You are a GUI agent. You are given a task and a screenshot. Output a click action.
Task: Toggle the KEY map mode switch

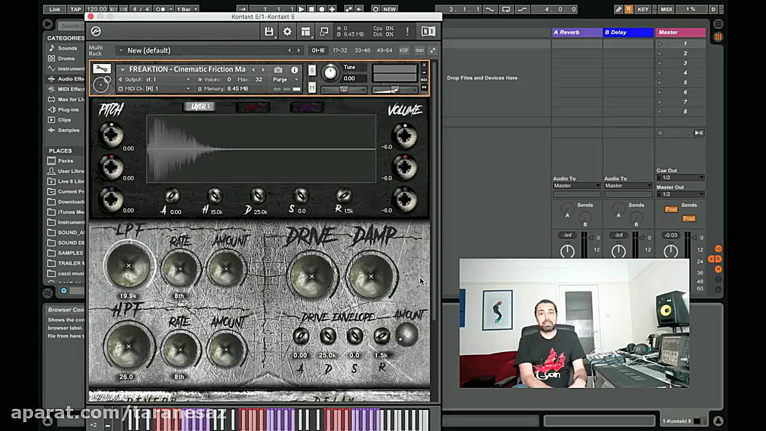pos(643,10)
